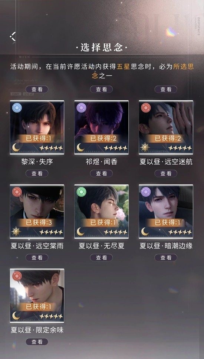Choose the 夏以昼·无尽夏 card thumbnail
Viewport: 204px width, 359px height.
point(102,212)
